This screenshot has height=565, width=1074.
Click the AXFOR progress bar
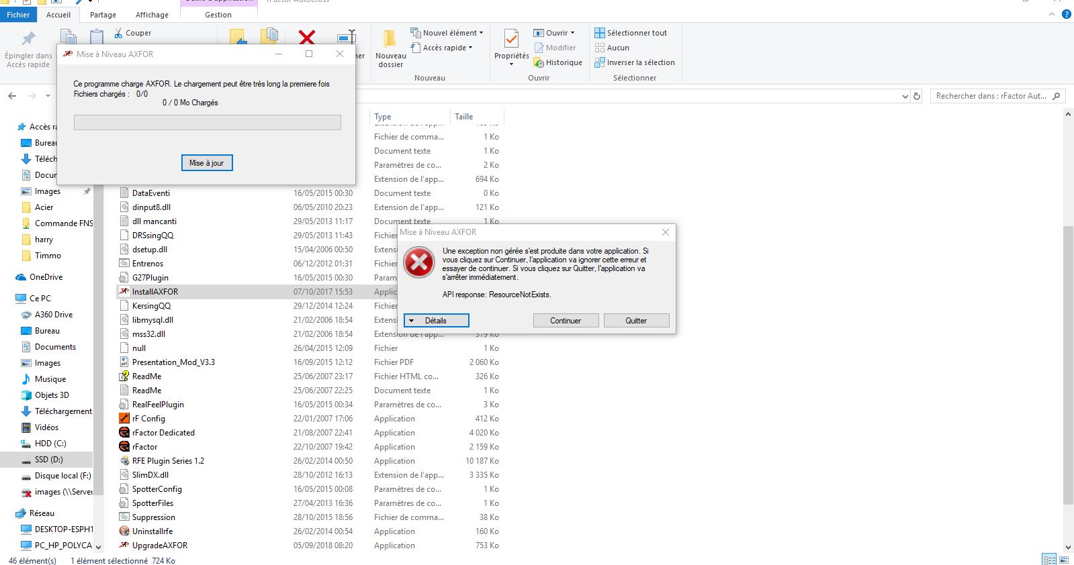pos(207,122)
